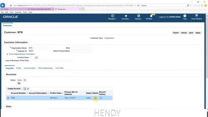Open browser favorites star icon
Image resolution: width=208 pixels, height=117 pixels.
click(199, 6)
